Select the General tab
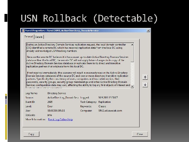Image resolution: width=189 pixels, height=142 pixels. point(28,37)
